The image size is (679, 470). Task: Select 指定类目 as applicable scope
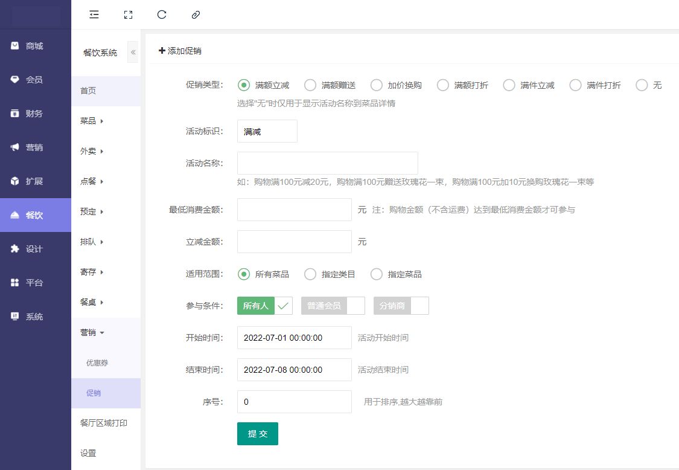point(310,274)
